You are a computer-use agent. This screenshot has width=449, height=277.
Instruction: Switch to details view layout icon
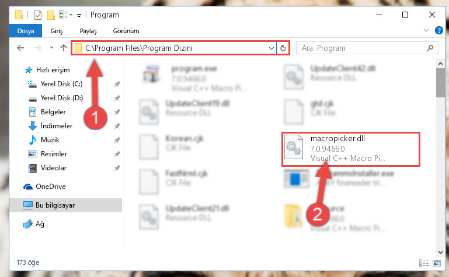pos(423,263)
